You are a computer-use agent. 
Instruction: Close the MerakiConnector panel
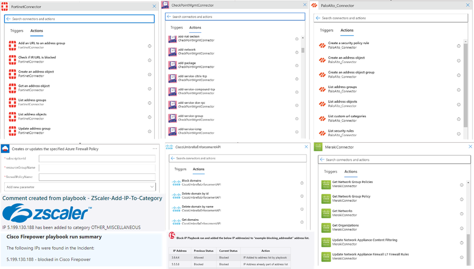pyautogui.click(x=470, y=147)
